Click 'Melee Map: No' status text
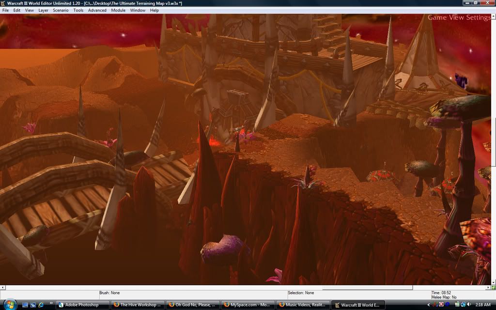Viewport: 496px width, 310px height. [x=444, y=297]
